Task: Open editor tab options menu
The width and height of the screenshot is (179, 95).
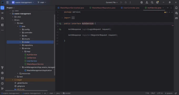Action: [171, 8]
